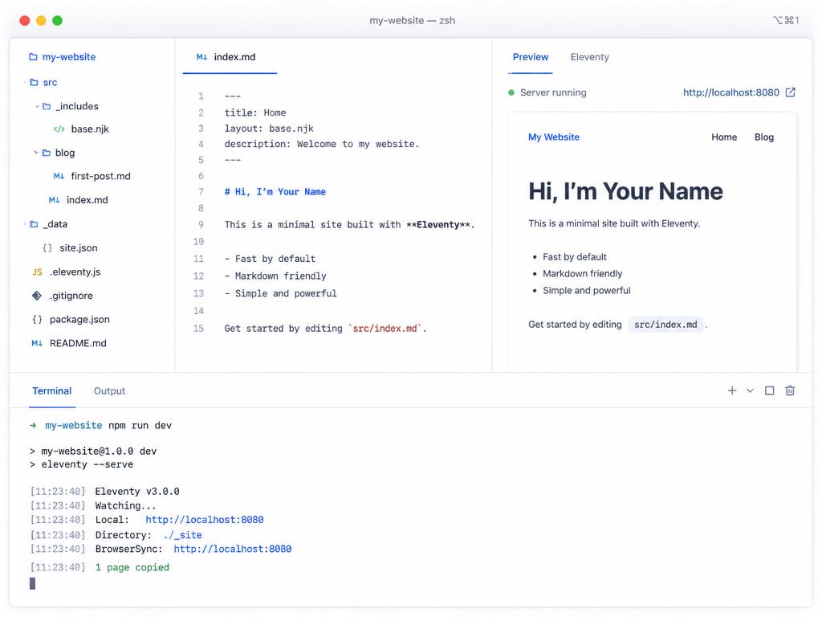The image size is (822, 617).
Task: Maximize the terminal panel with the square icon
Action: click(x=769, y=390)
